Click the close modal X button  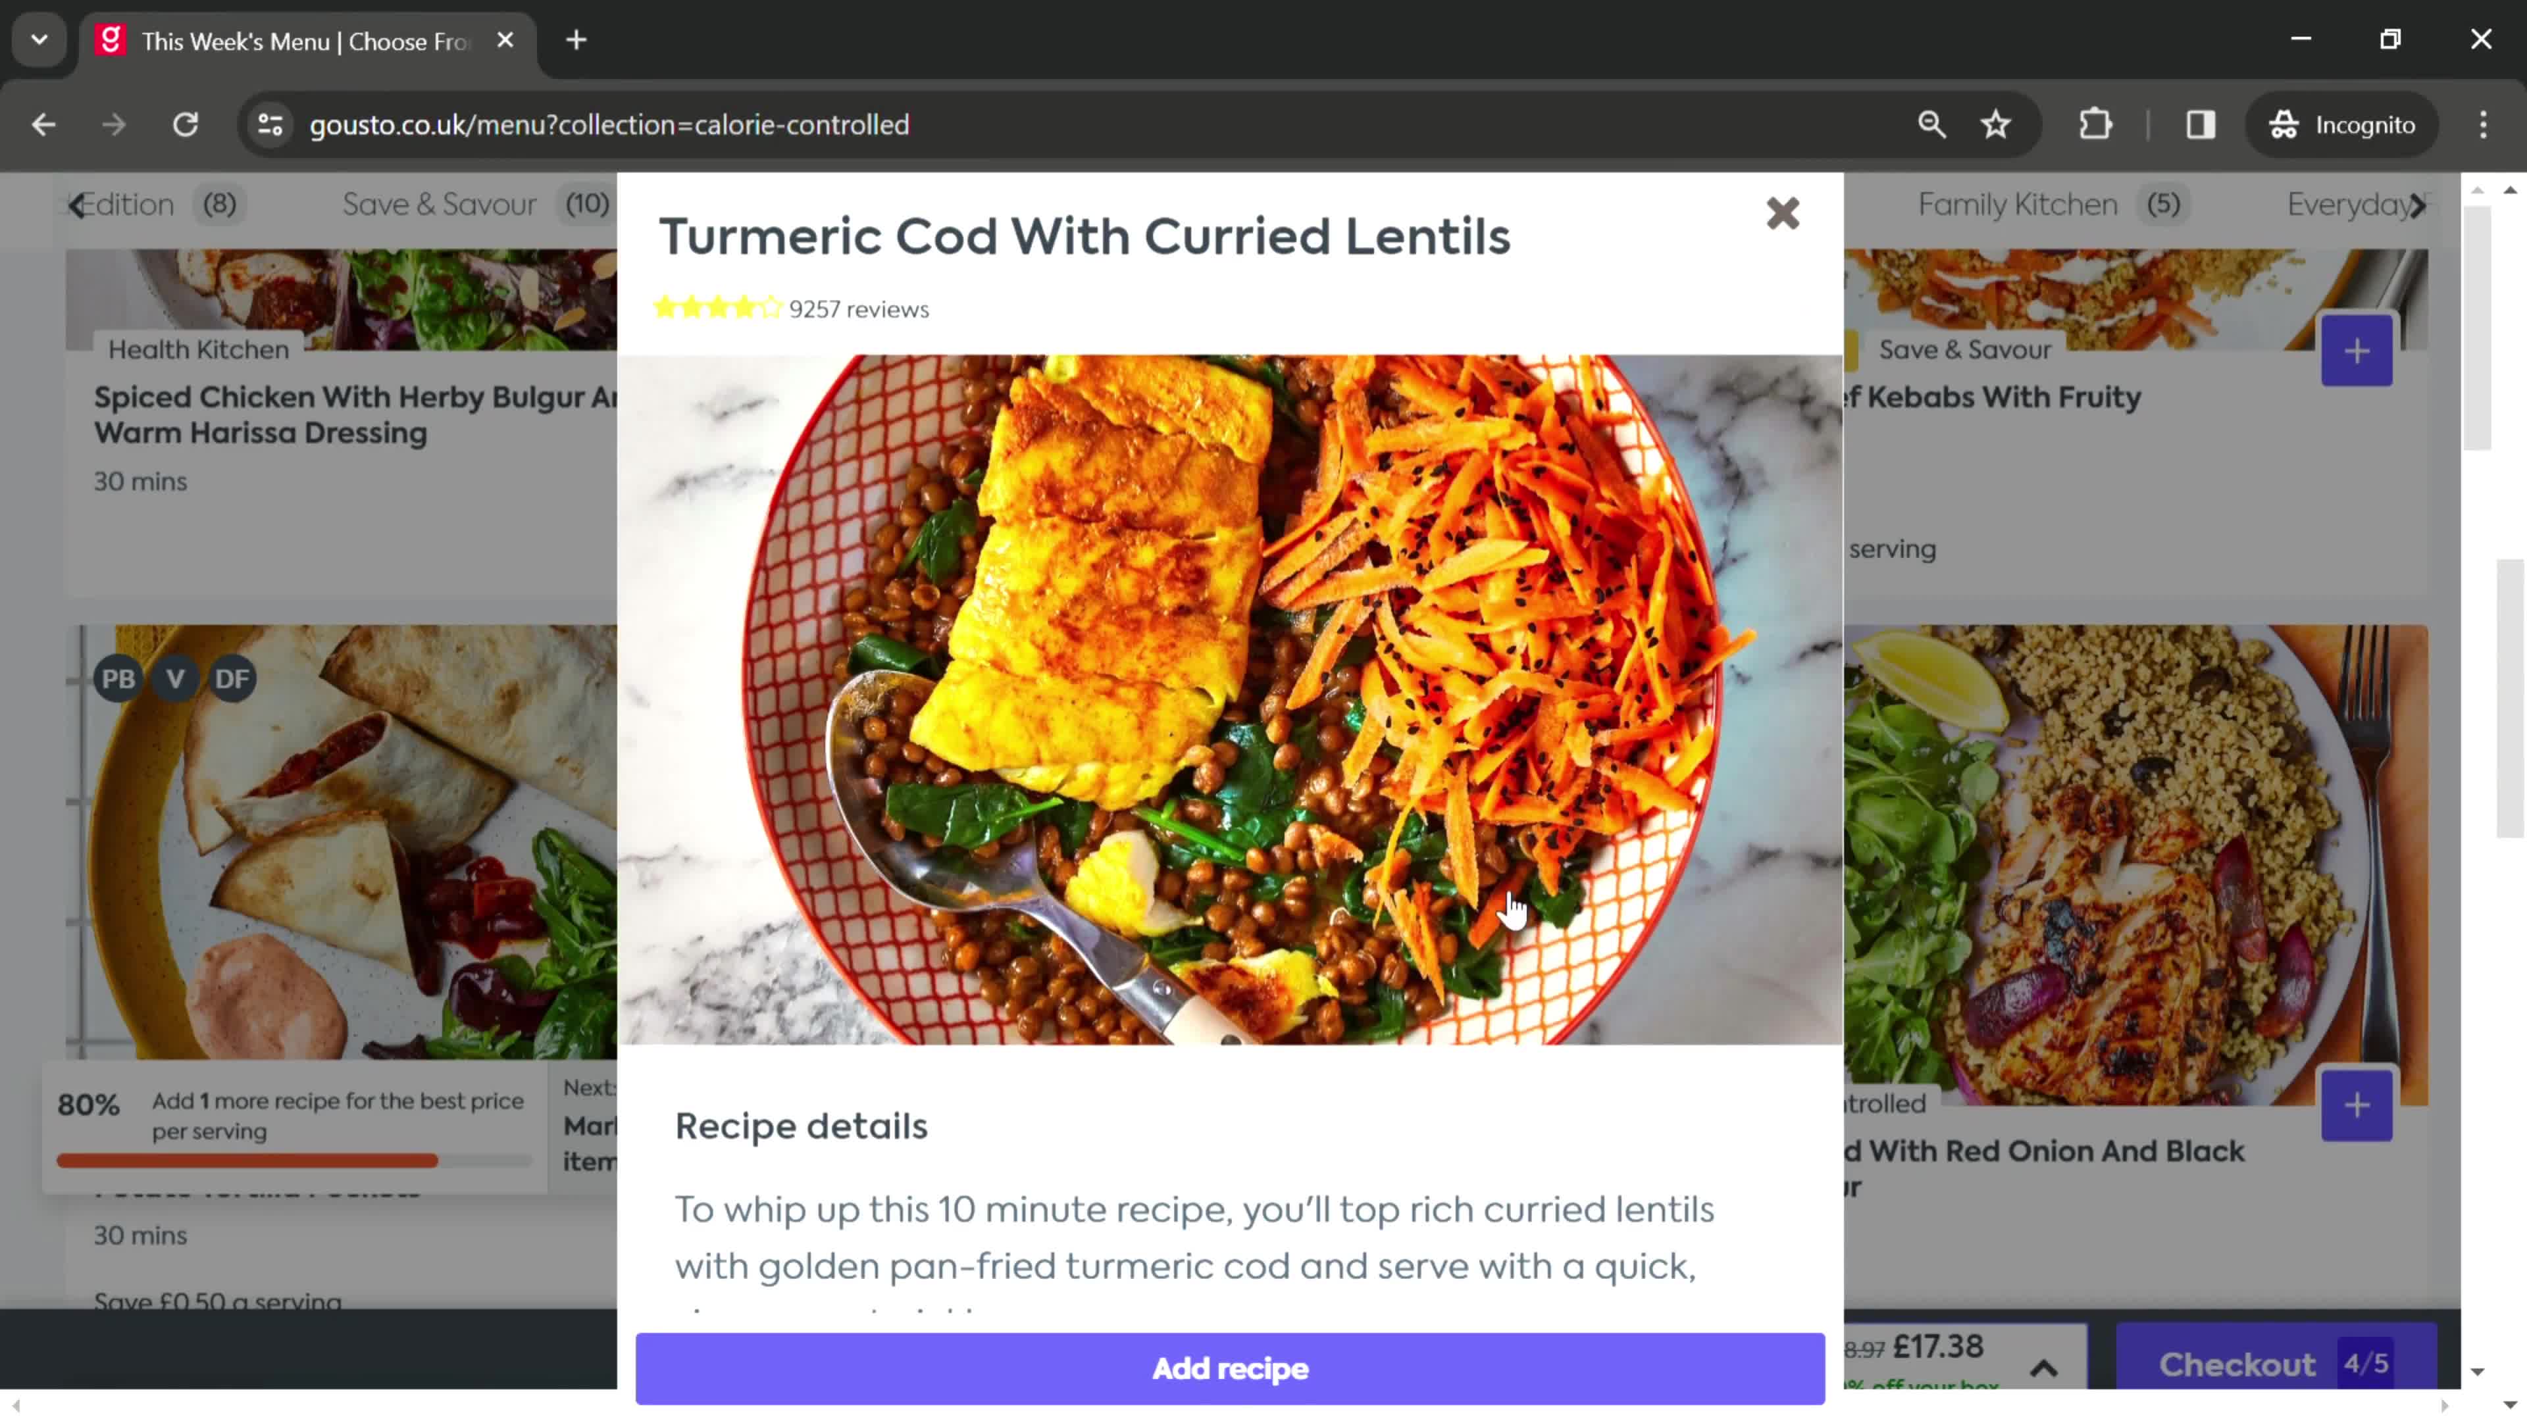[1783, 212]
